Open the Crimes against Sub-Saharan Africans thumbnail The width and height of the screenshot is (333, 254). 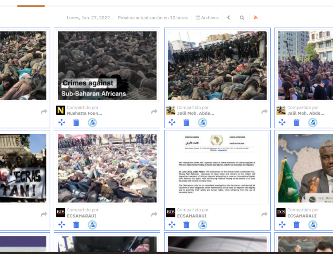107,66
